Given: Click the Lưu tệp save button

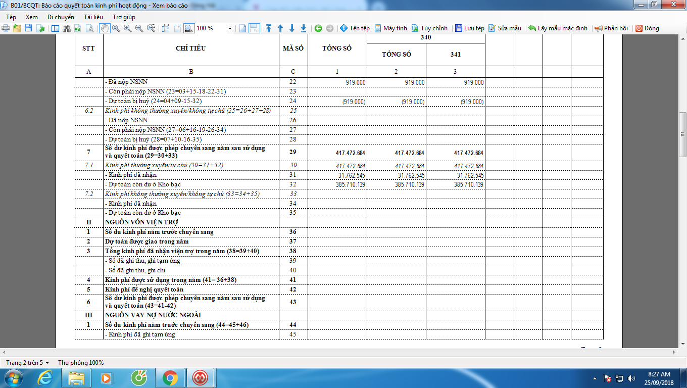Looking at the screenshot, I should pos(469,28).
